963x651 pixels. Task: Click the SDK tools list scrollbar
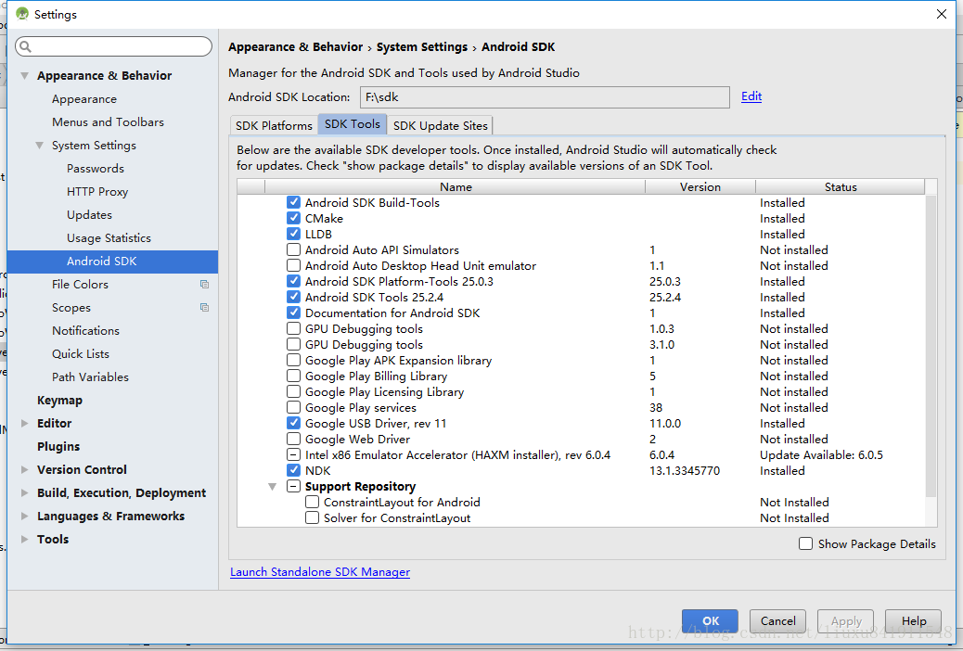point(931,347)
